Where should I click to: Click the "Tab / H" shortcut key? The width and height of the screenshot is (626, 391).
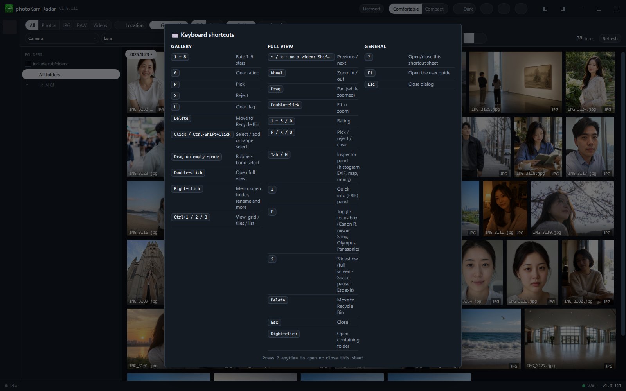[279, 155]
